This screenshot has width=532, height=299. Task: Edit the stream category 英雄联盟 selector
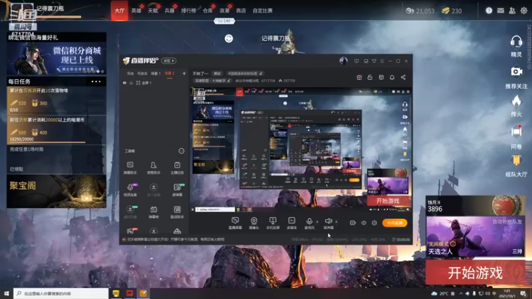(x=213, y=80)
